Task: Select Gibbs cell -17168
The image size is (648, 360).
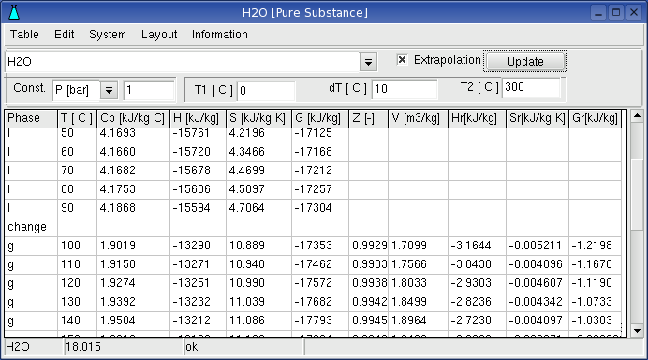Action: point(320,152)
